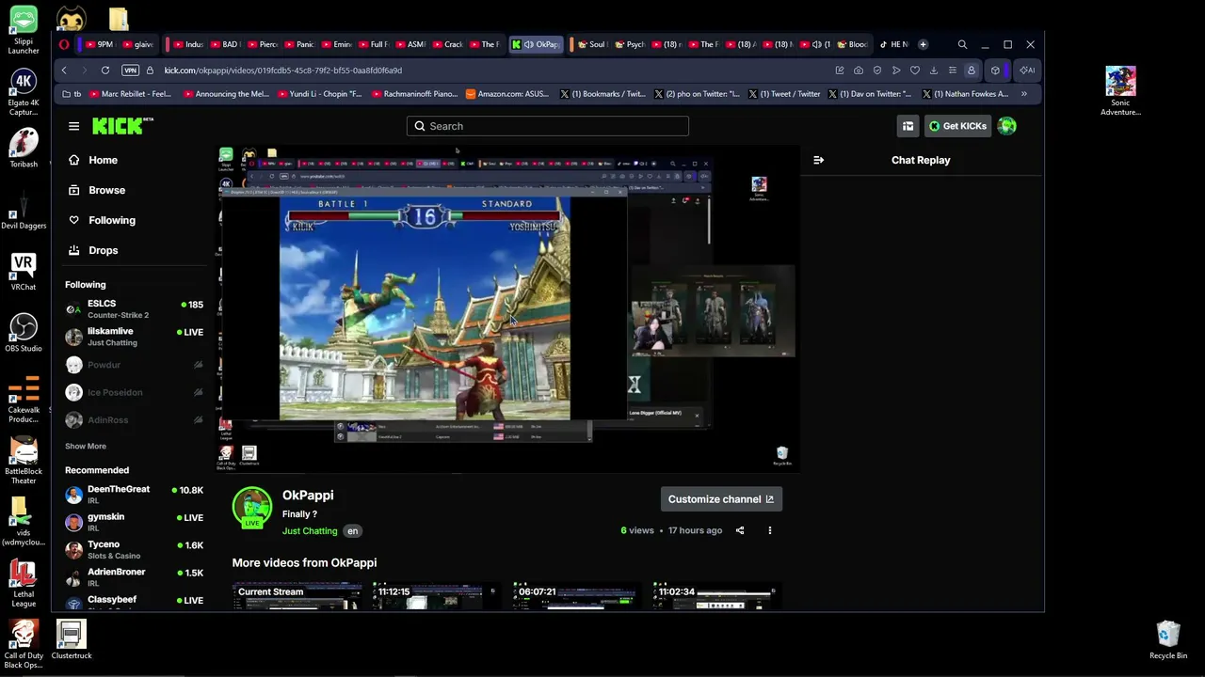Toggle the VPN badge in the address bar
The image size is (1205, 677).
point(131,71)
